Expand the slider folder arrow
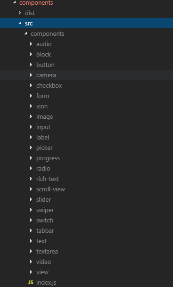Image resolution: width=173 pixels, height=287 pixels. 31,199
